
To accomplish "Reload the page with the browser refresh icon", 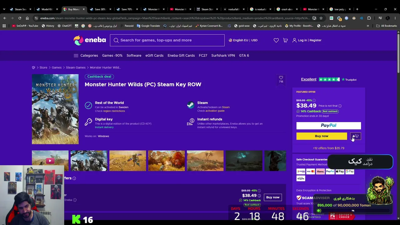I will (20, 18).
